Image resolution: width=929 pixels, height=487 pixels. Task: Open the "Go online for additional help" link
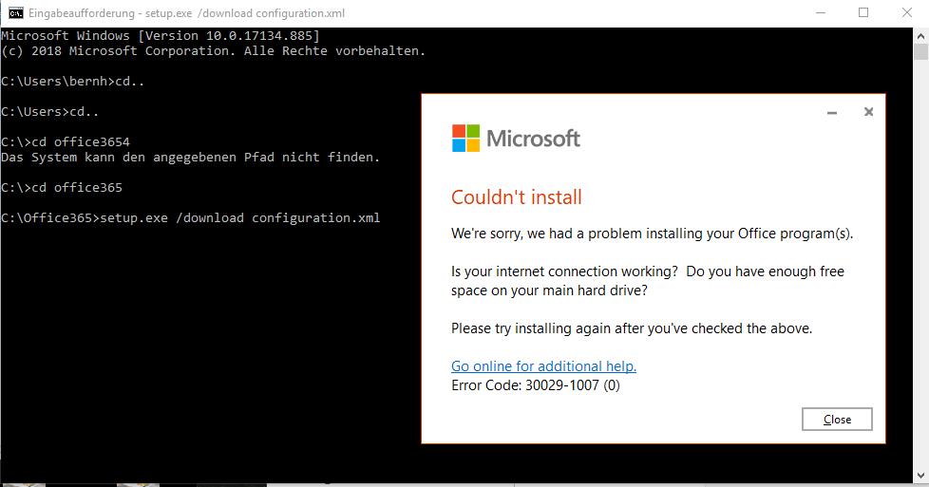(x=544, y=366)
